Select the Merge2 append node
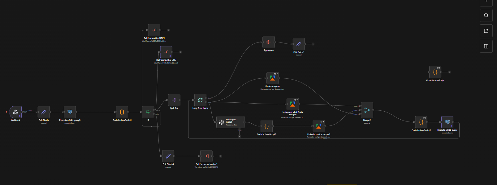 [367, 110]
